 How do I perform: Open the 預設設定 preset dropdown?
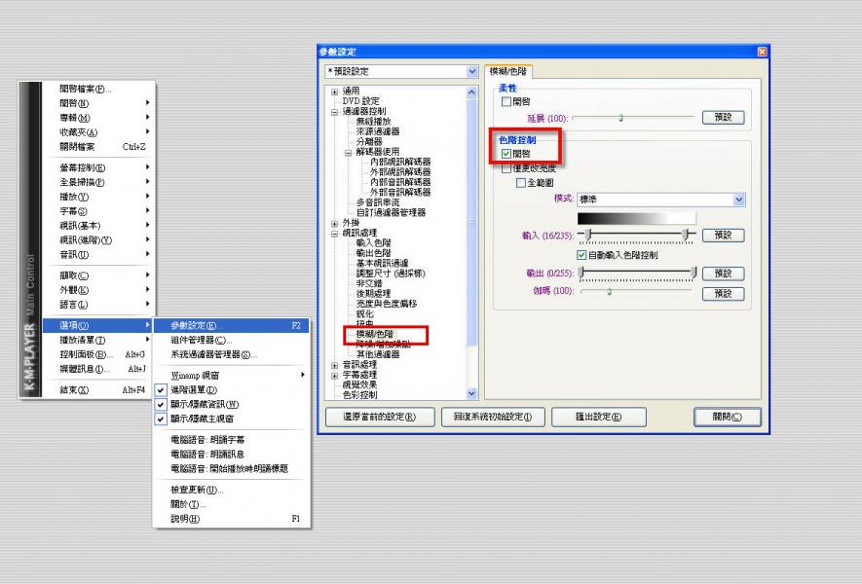tap(472, 71)
